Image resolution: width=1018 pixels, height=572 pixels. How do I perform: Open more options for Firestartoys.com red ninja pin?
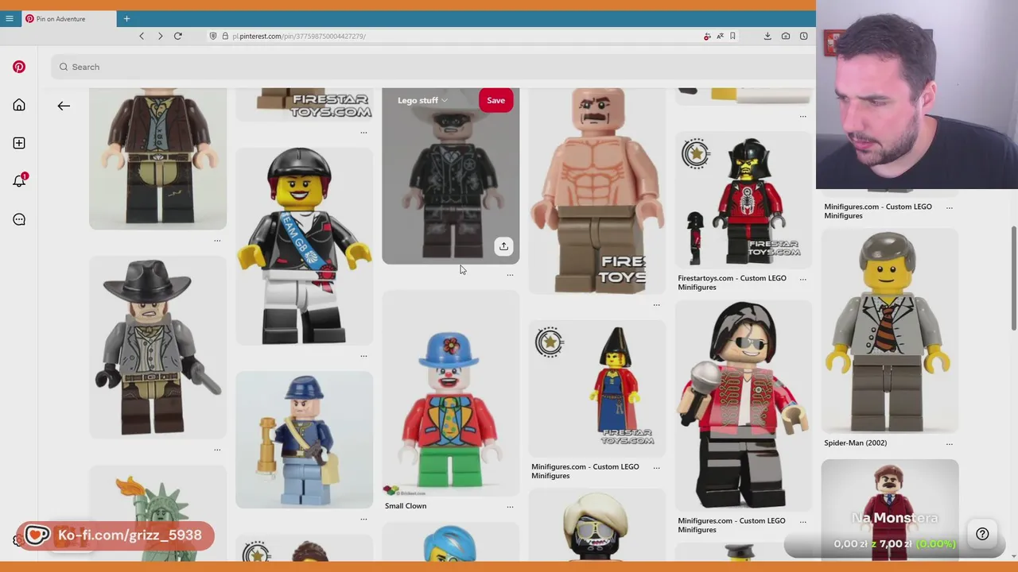pos(802,279)
